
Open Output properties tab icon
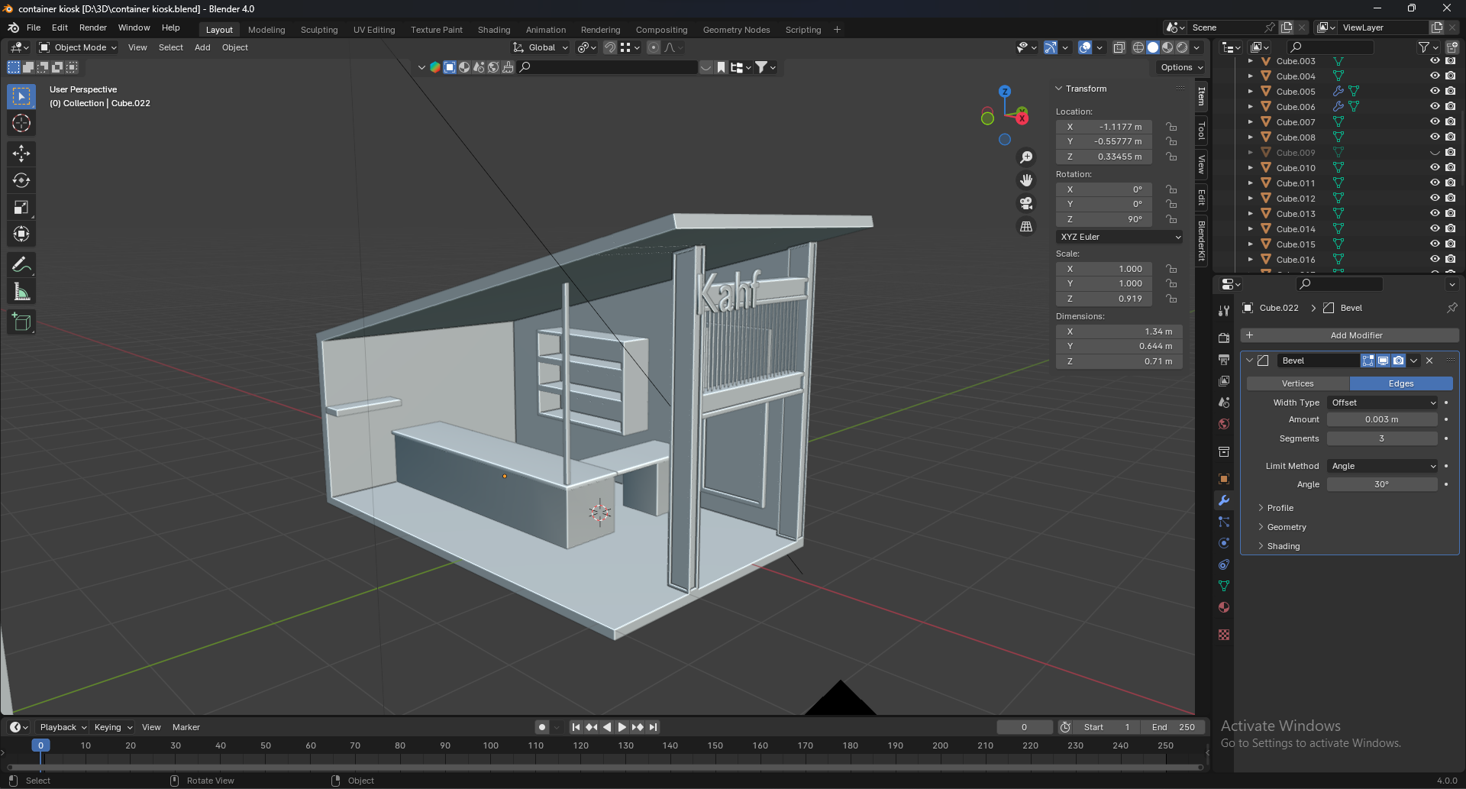click(1224, 360)
